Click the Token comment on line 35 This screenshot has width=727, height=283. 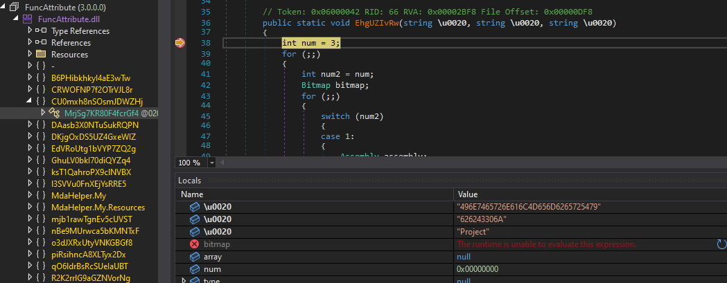427,12
